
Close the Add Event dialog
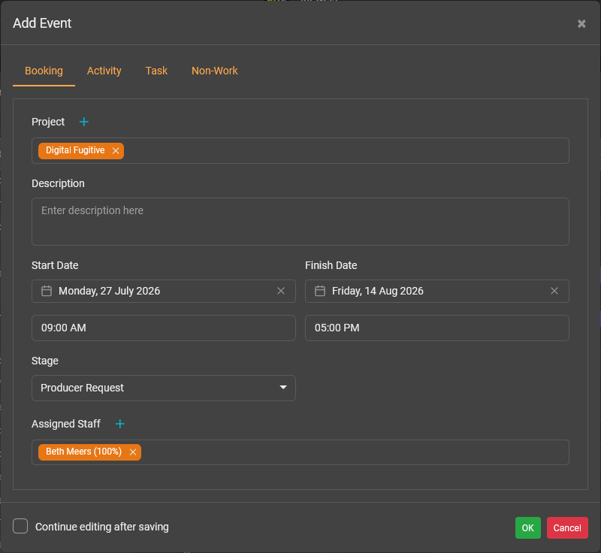[581, 24]
